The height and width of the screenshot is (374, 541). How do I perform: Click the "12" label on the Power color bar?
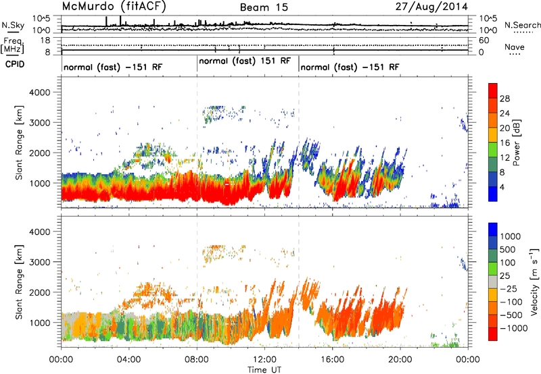click(504, 158)
